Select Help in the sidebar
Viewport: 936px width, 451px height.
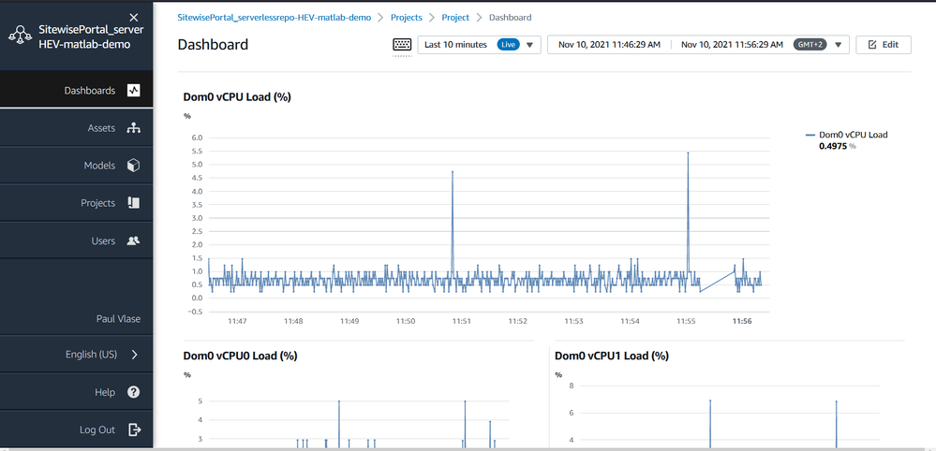click(x=77, y=392)
